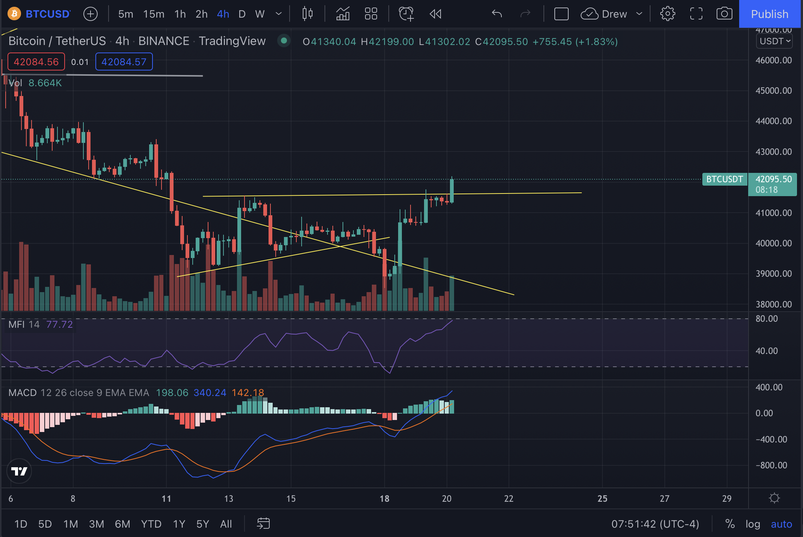The width and height of the screenshot is (803, 537).
Task: Open the Indicators dialog
Action: pos(343,14)
